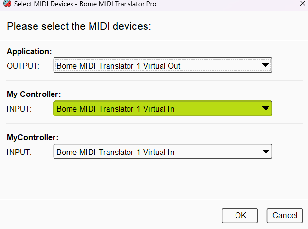Click the INPUT label beside the bottom dropdown
This screenshot has height=229, width=308.
pyautogui.click(x=19, y=153)
